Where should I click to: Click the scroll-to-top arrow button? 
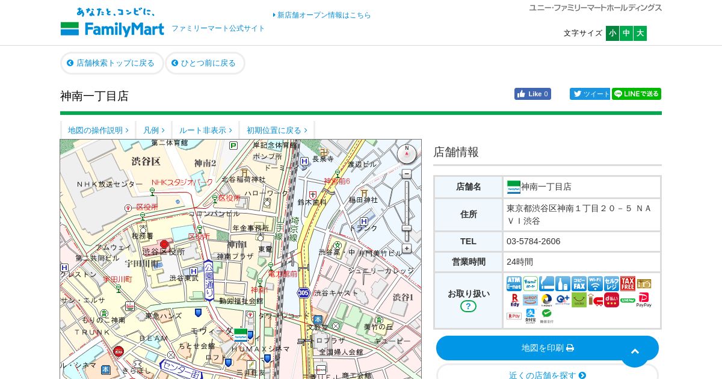point(635,352)
